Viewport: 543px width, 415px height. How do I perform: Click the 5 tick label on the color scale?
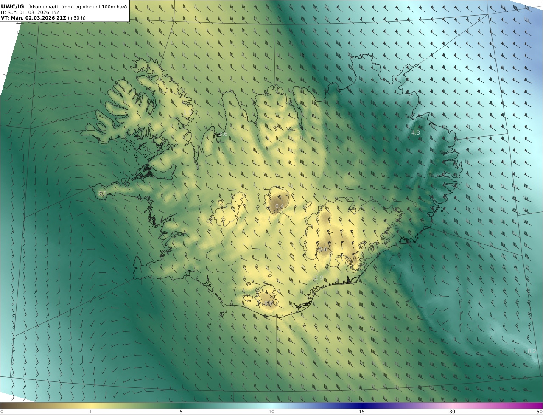tap(181, 412)
